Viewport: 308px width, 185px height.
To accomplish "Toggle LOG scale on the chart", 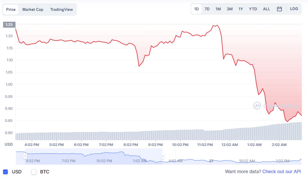I will (294, 9).
